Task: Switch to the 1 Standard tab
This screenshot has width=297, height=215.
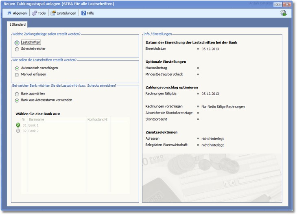Action: (x=17, y=24)
